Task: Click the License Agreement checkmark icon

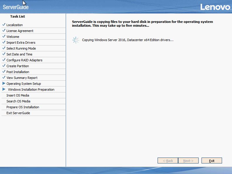Action: pyautogui.click(x=4, y=31)
